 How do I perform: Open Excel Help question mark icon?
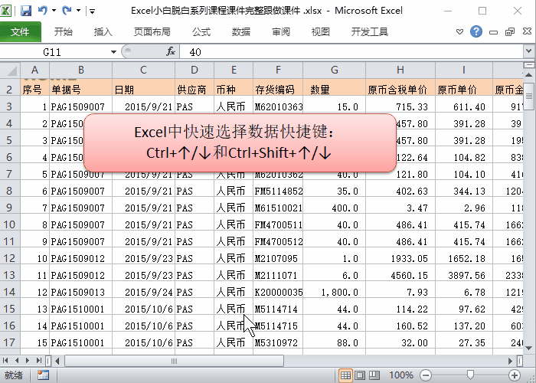click(x=476, y=32)
